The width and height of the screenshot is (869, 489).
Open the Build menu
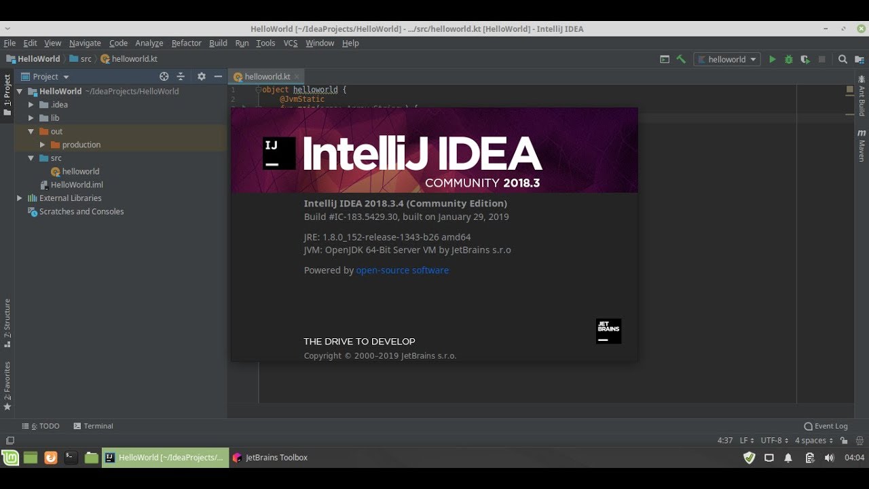tap(218, 43)
